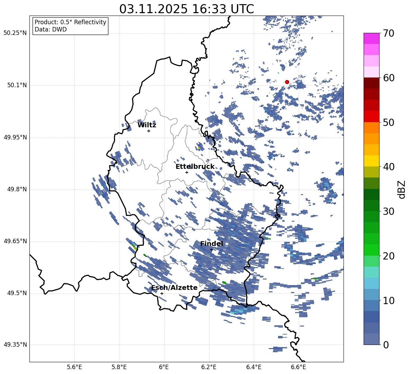Click the 49.35°N latitude label
Screen dimensions: 410x374
point(15,345)
